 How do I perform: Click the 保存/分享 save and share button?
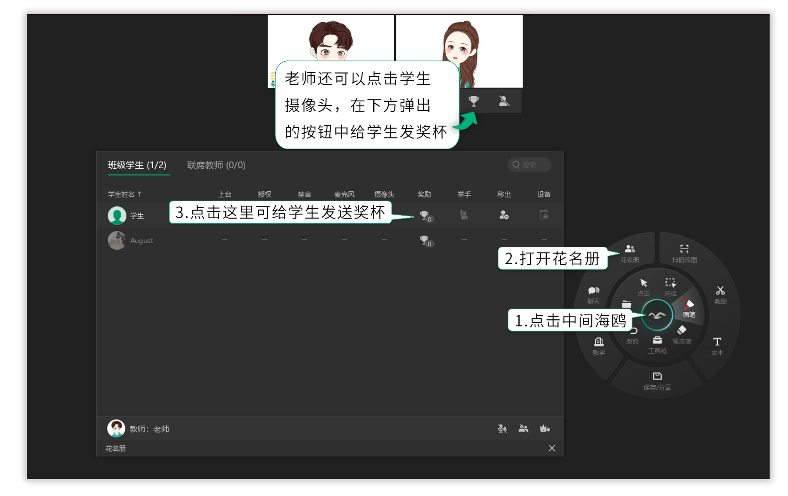(x=657, y=381)
